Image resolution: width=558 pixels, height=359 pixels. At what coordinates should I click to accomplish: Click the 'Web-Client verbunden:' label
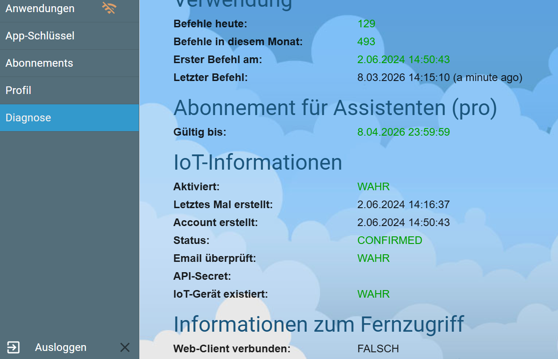click(x=232, y=349)
